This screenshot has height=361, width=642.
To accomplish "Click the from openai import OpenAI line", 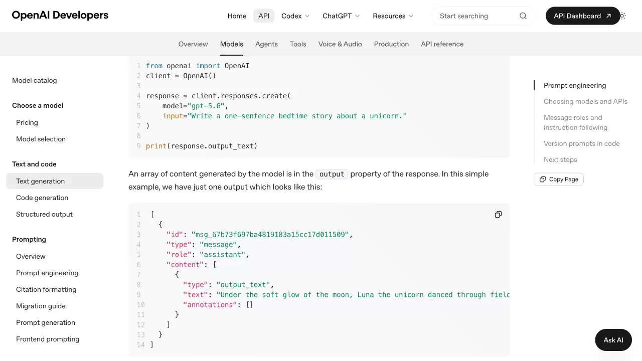I will 198,66.
